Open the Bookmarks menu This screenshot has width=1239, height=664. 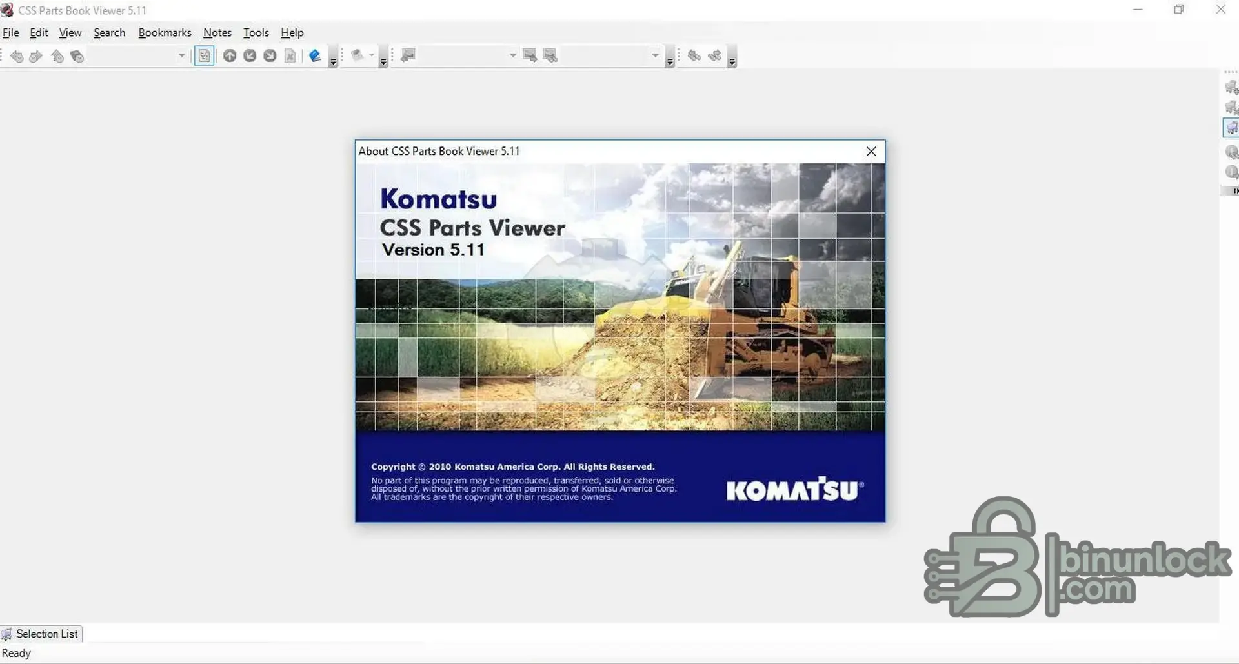[165, 33]
